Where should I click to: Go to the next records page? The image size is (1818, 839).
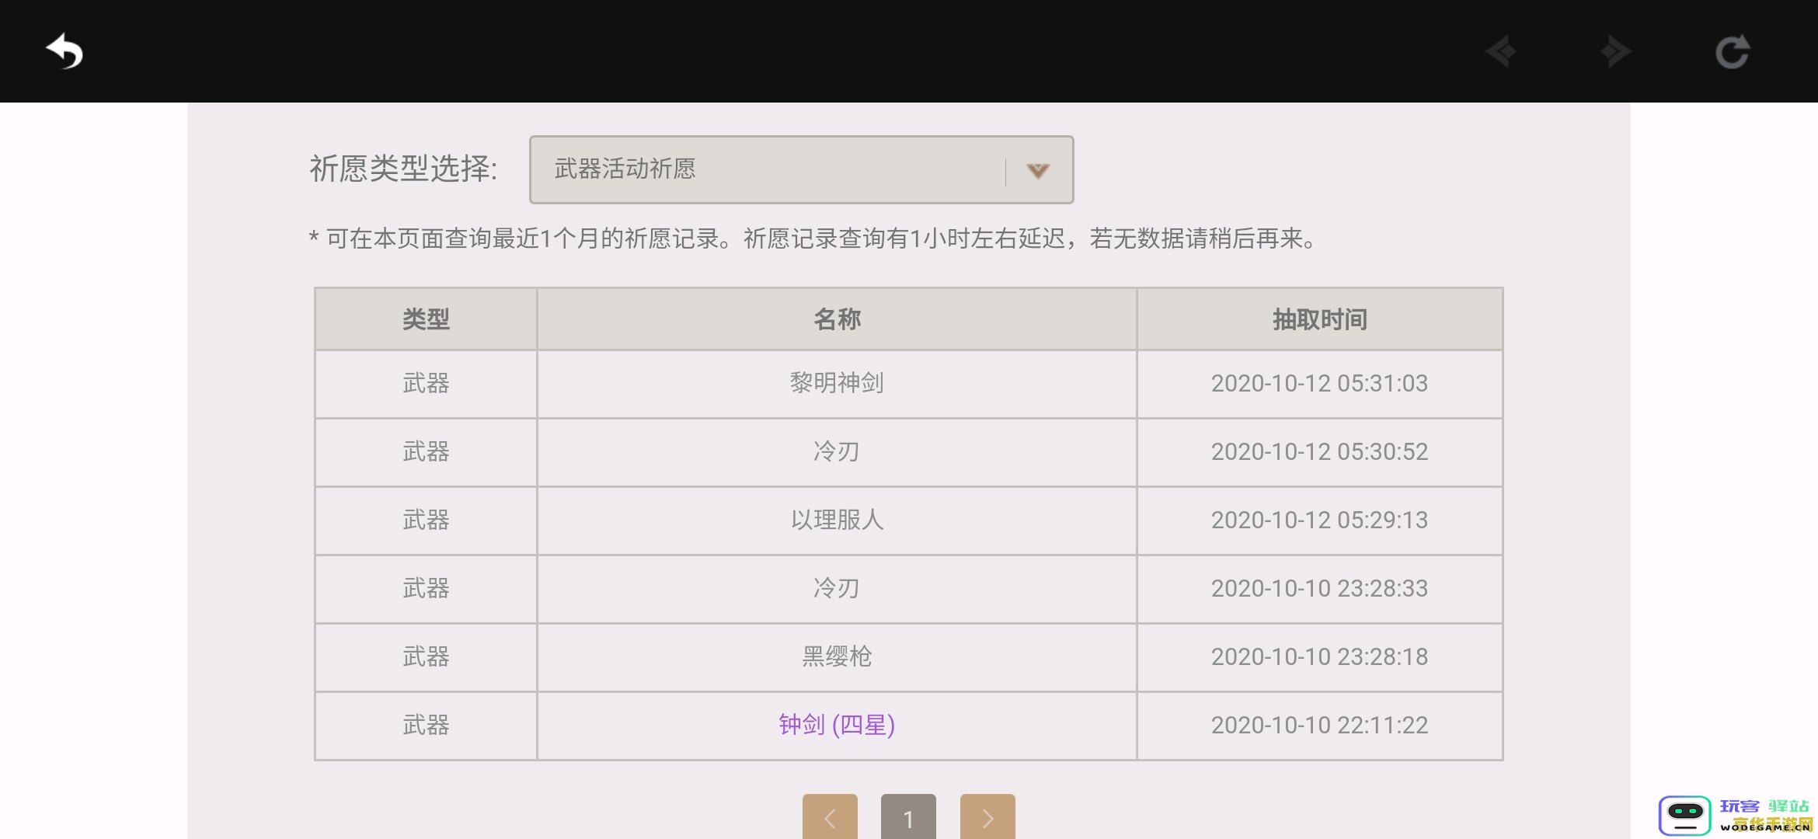(987, 817)
